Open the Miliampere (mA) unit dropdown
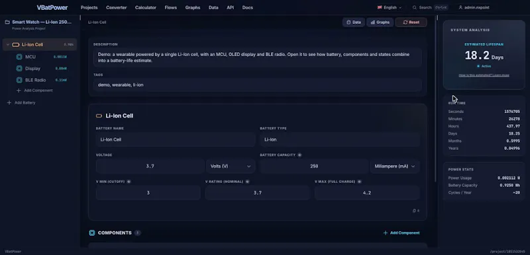This screenshot has height=255, width=530. click(395, 166)
